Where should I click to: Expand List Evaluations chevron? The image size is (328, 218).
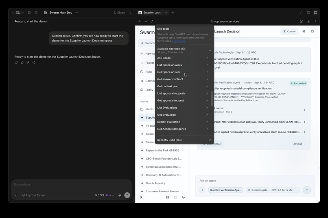tap(207, 108)
